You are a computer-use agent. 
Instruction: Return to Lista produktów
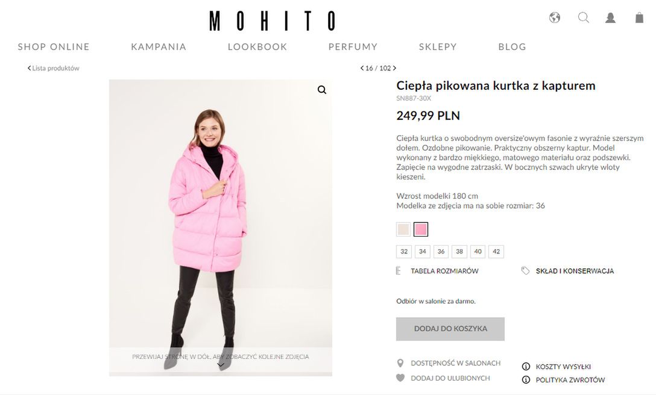coord(54,68)
